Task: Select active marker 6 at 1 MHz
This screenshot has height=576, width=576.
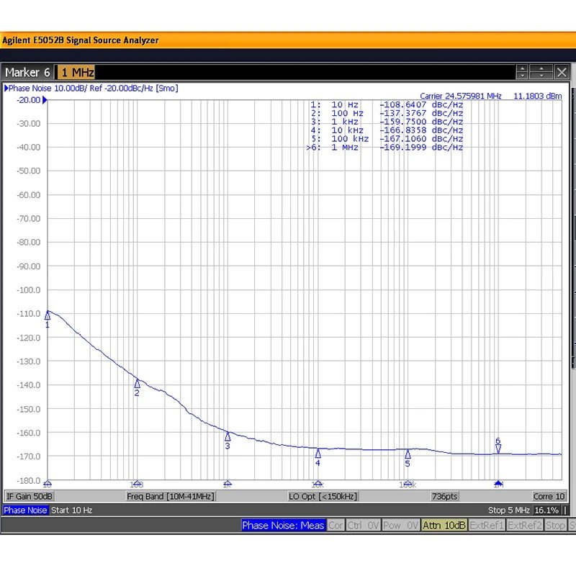Action: 498,449
